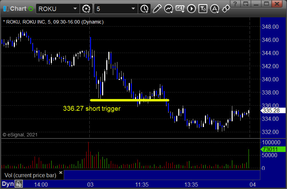Click the '03' date label on time axis

point(90,184)
